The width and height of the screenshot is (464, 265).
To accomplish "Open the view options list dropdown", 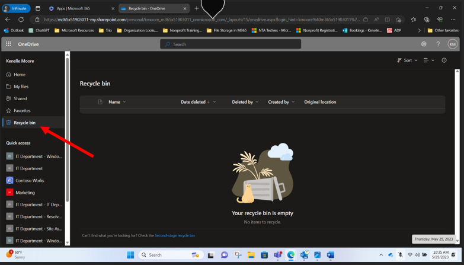I will pyautogui.click(x=429, y=60).
